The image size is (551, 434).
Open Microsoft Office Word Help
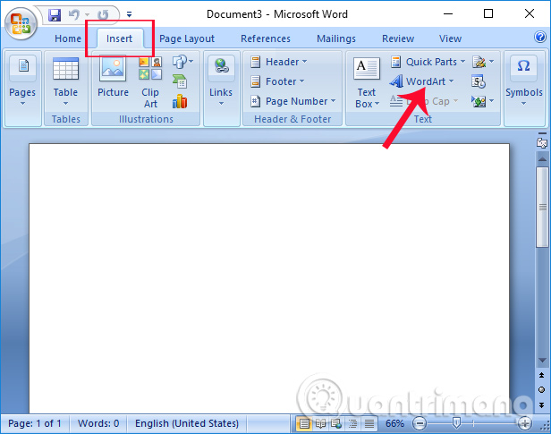pyautogui.click(x=540, y=37)
